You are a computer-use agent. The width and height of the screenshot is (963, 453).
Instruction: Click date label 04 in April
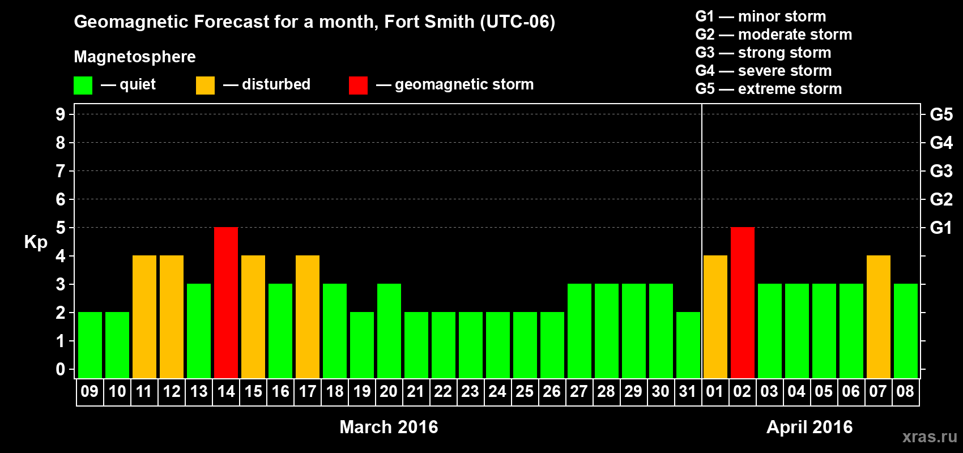[x=797, y=392]
